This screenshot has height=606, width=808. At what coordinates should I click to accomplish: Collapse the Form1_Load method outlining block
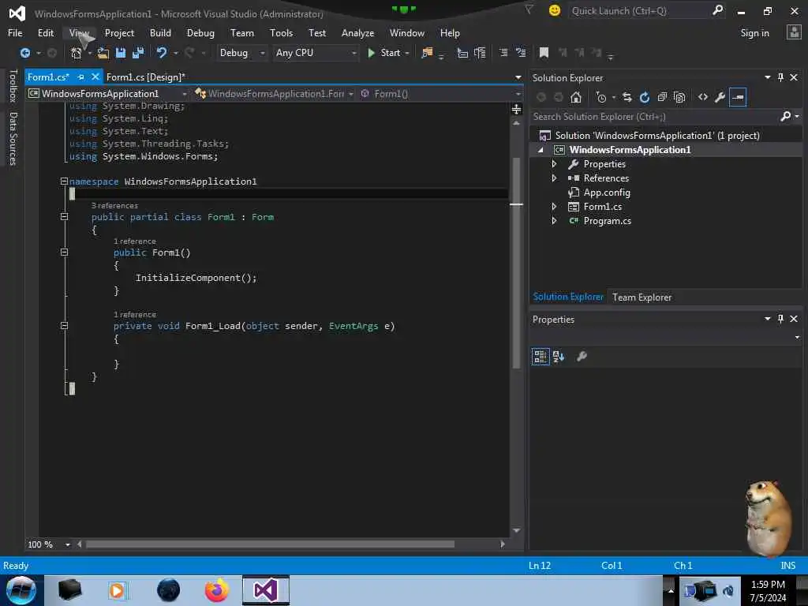point(64,326)
